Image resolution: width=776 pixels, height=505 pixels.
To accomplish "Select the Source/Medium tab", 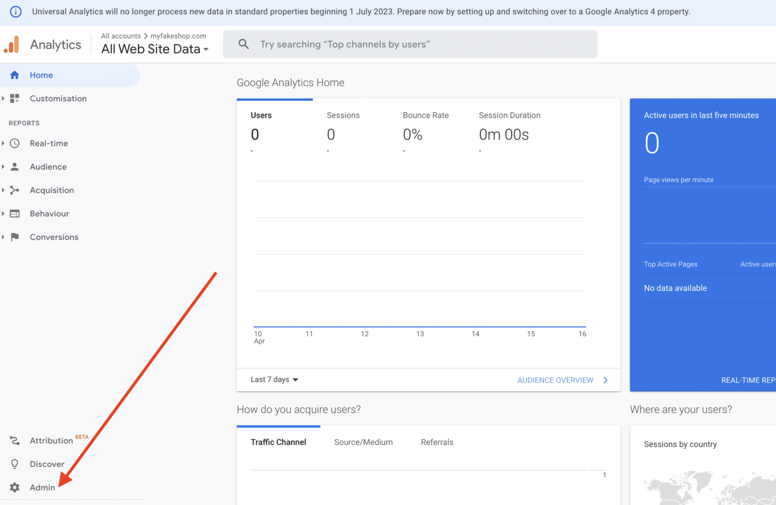I will point(363,442).
